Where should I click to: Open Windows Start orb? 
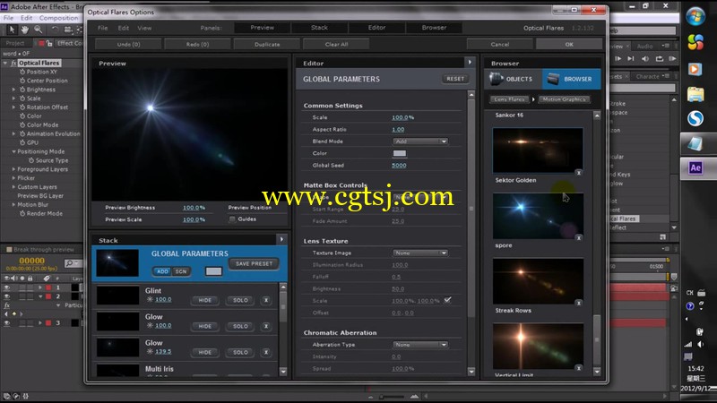coord(695,17)
